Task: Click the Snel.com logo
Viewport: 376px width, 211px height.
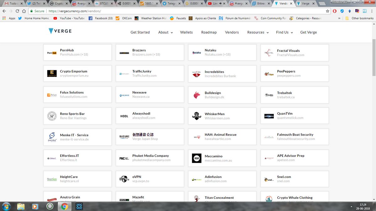Action: tap(269, 179)
